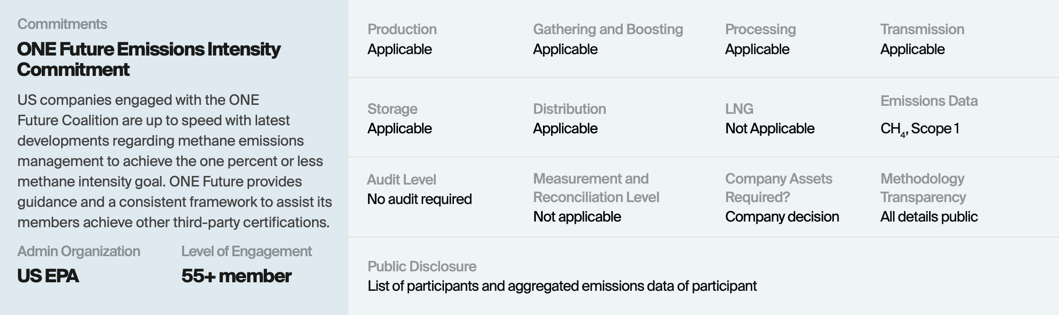
Task: Click the Gathering and Boosting label
Action: pyautogui.click(x=608, y=29)
